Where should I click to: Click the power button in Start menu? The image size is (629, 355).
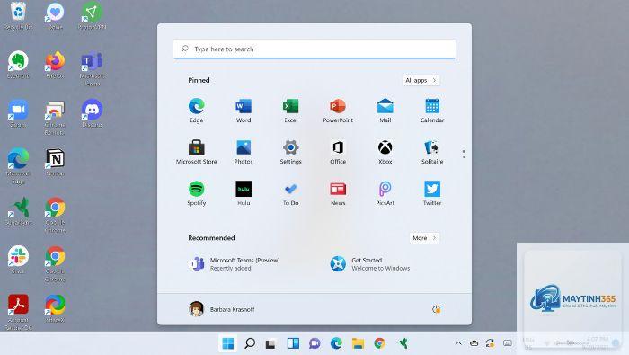(x=436, y=309)
